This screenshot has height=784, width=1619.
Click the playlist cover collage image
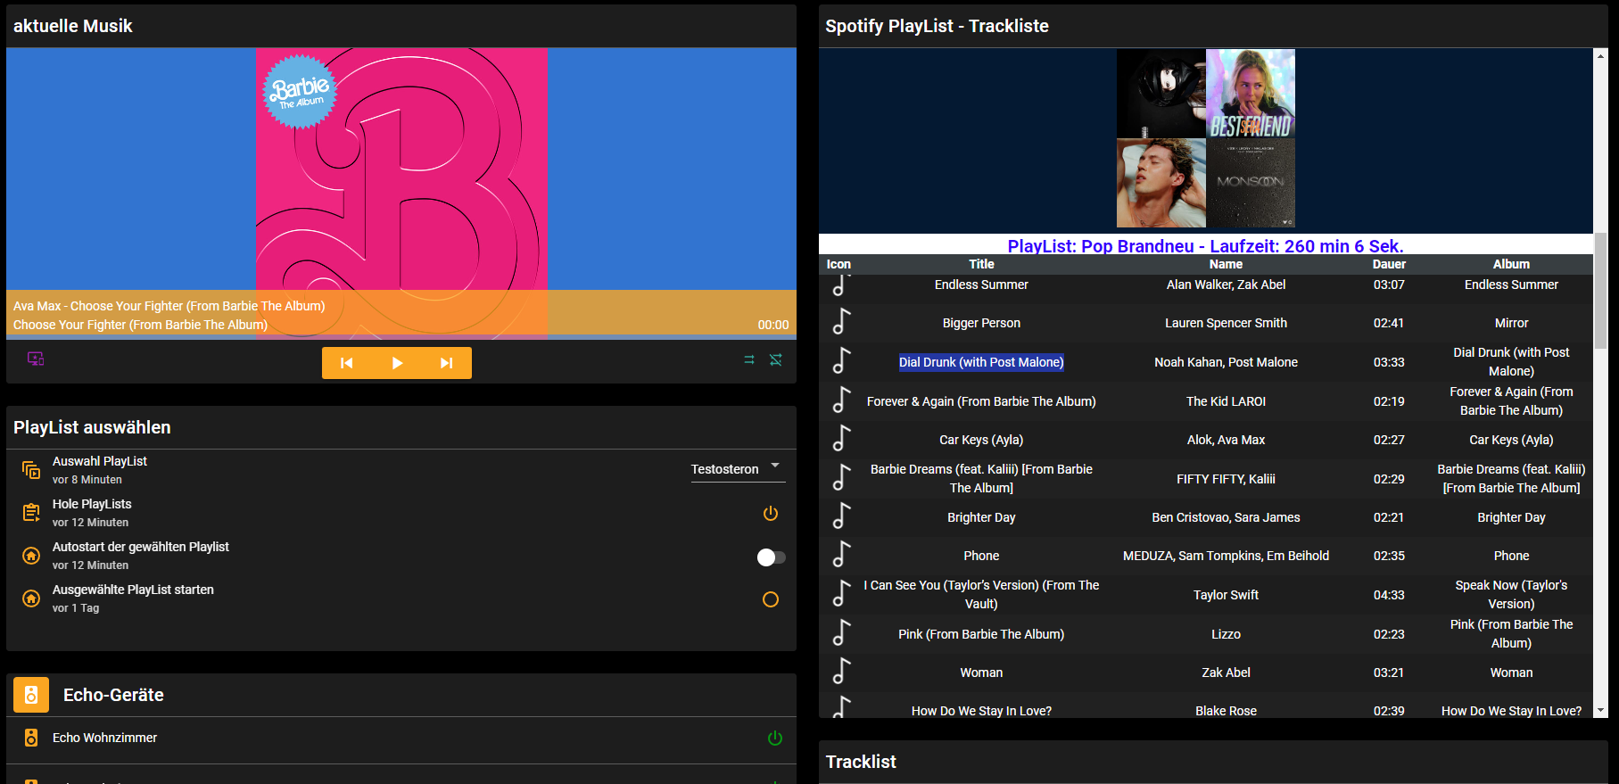[1206, 138]
